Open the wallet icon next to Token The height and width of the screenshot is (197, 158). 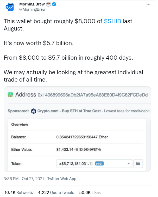138,164
